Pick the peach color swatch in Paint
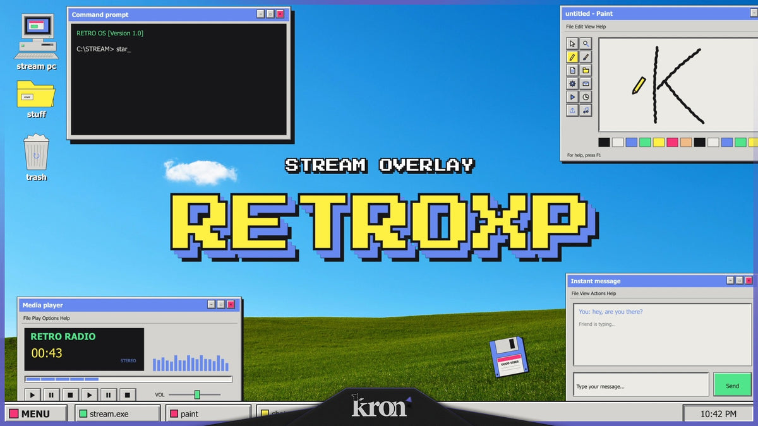Screen dimensions: 758x426 click(x=686, y=142)
